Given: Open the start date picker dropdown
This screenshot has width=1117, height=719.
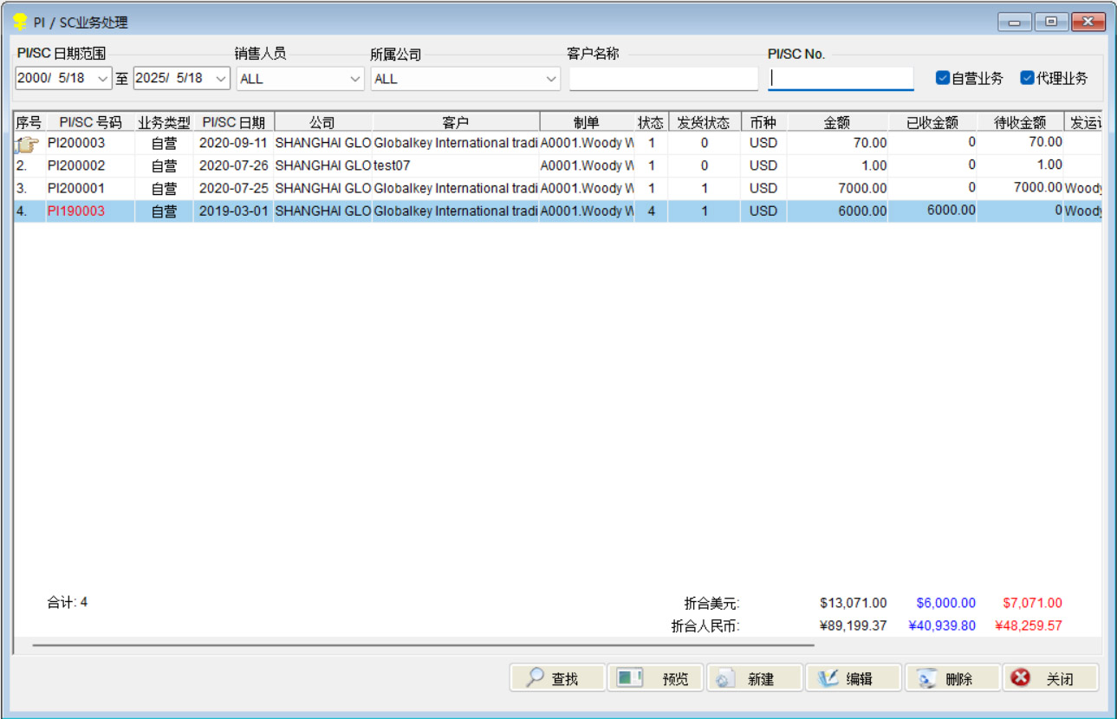Looking at the screenshot, I should 103,78.
